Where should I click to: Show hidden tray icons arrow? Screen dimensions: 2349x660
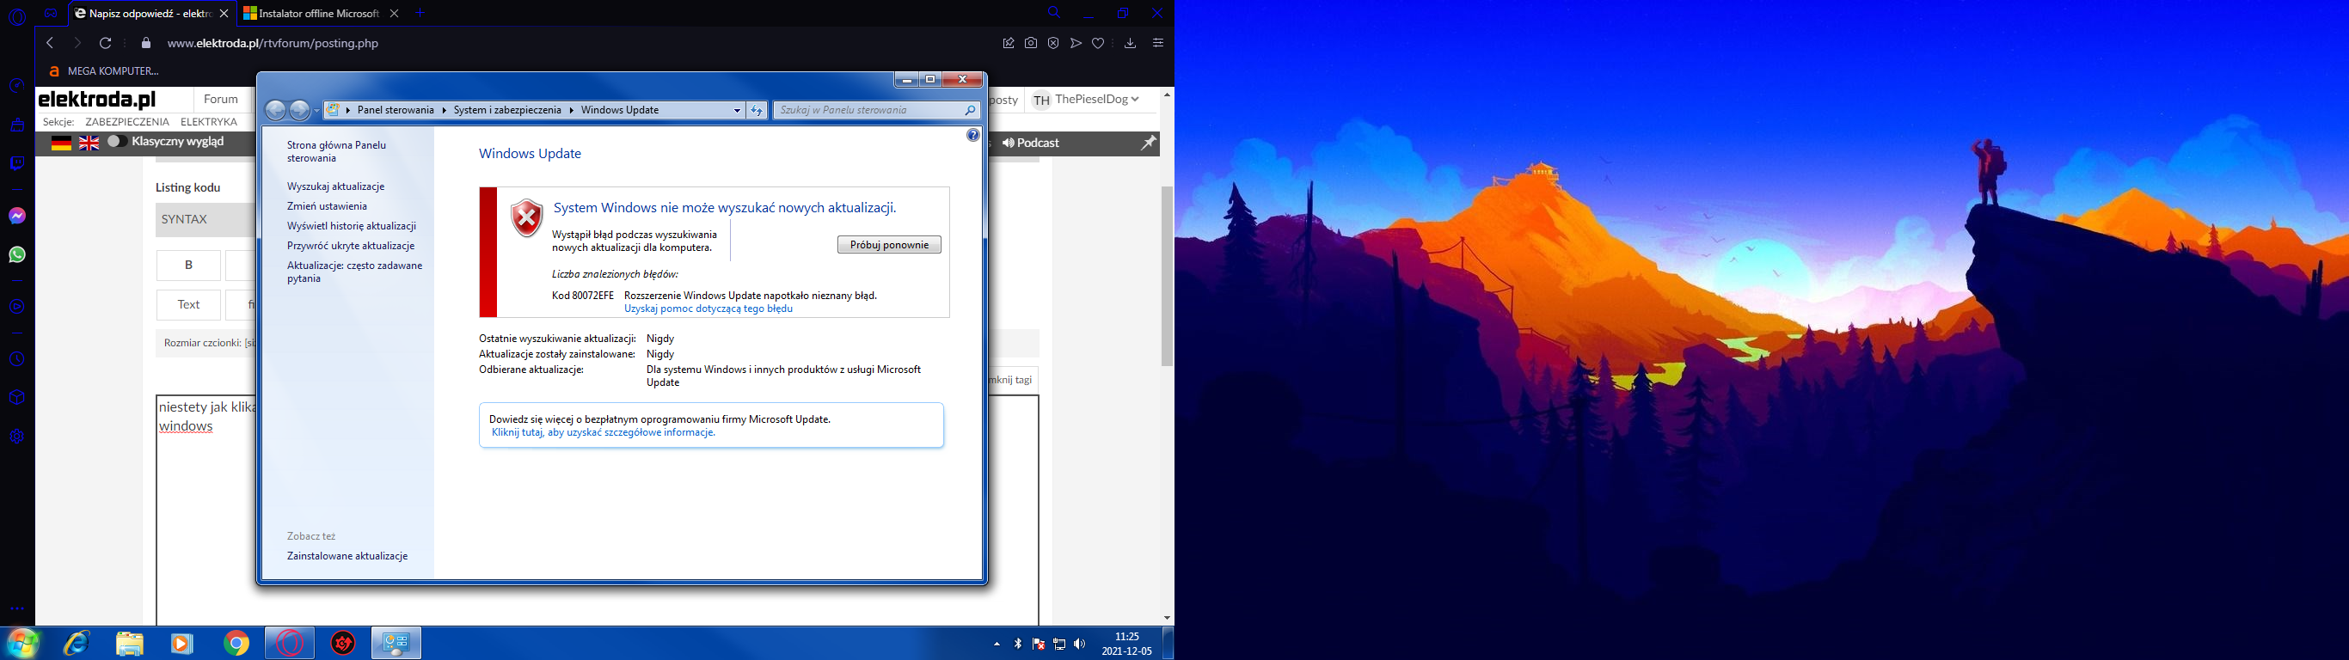click(997, 645)
